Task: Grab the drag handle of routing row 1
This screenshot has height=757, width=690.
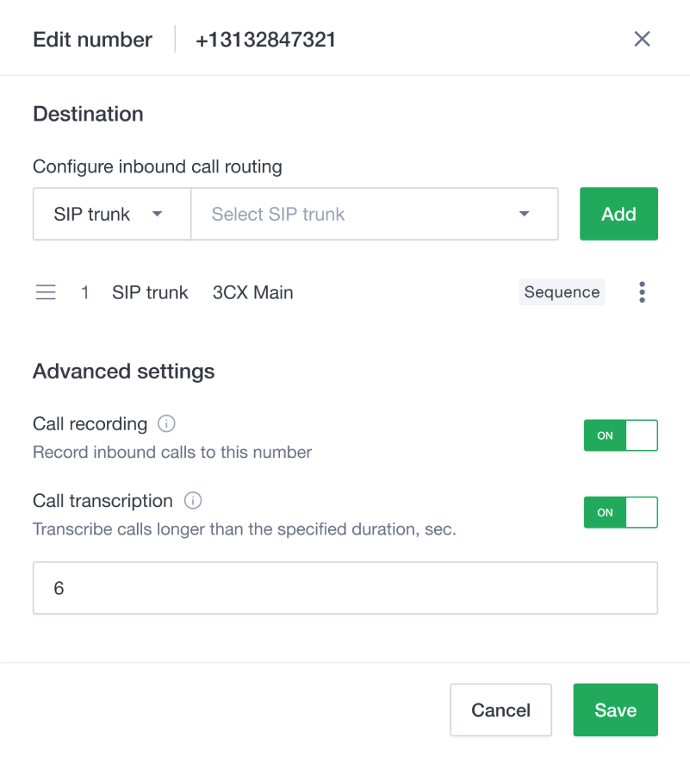Action: pos(46,292)
